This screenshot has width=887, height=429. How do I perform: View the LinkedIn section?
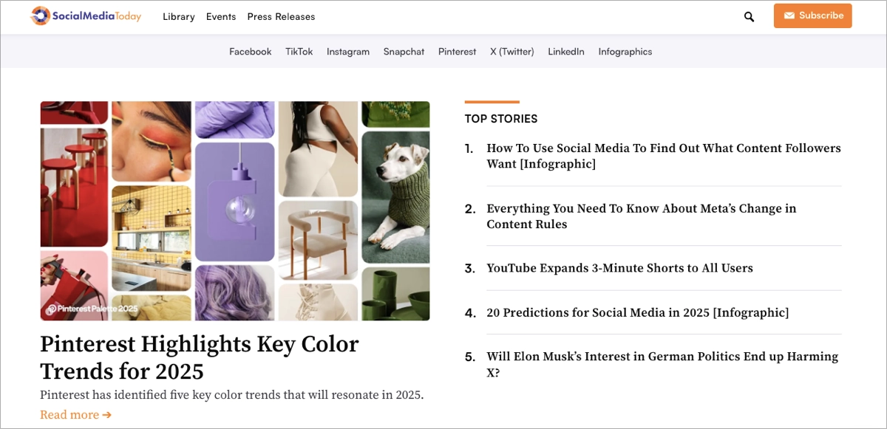[565, 52]
